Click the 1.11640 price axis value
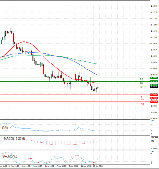Image resolution: width=159 pixels, height=169 pixels. (x=154, y=31)
